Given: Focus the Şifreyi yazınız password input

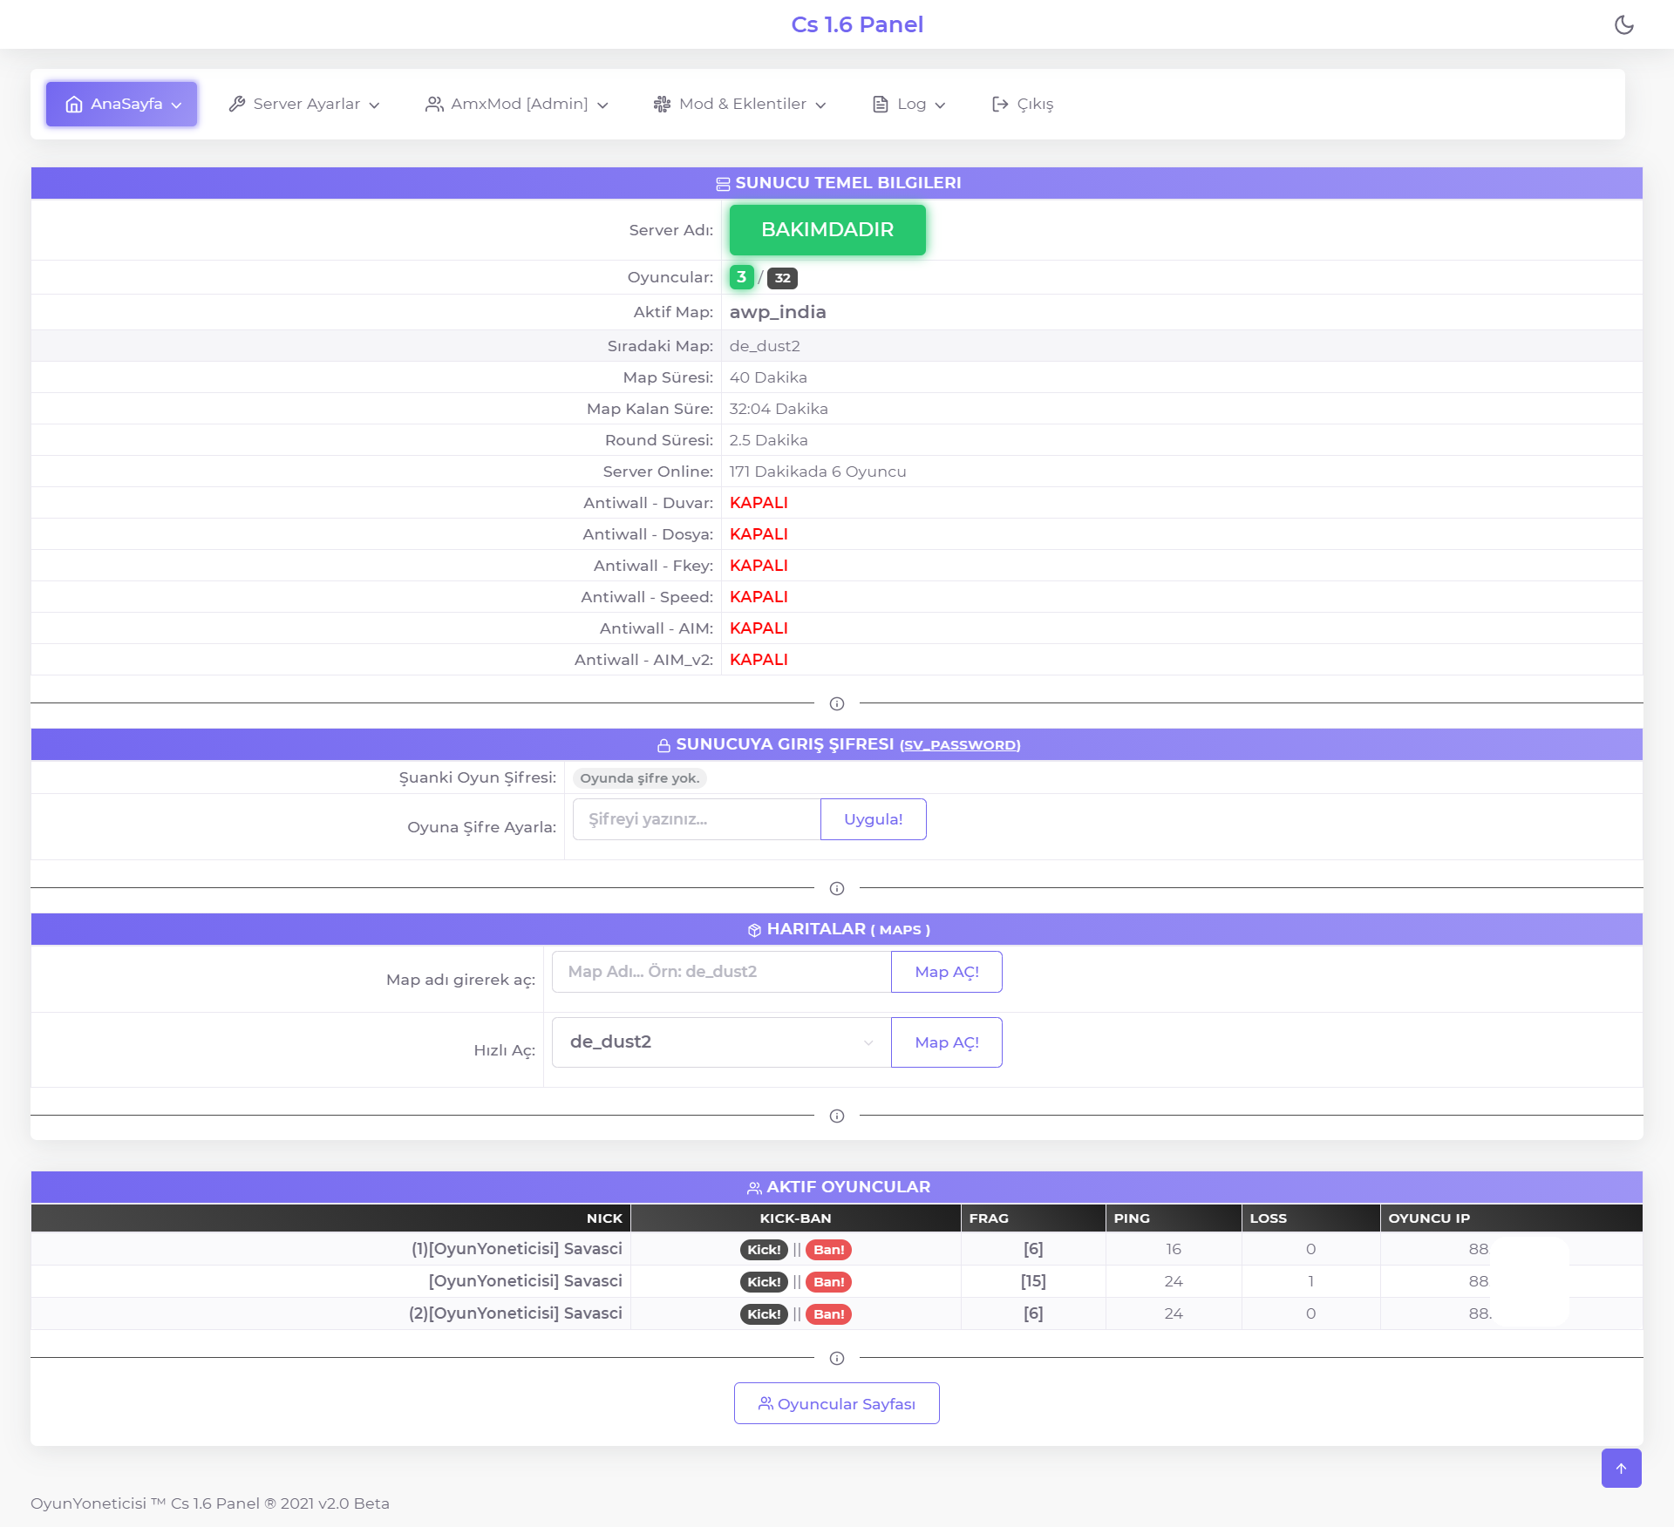Looking at the screenshot, I should click(697, 819).
